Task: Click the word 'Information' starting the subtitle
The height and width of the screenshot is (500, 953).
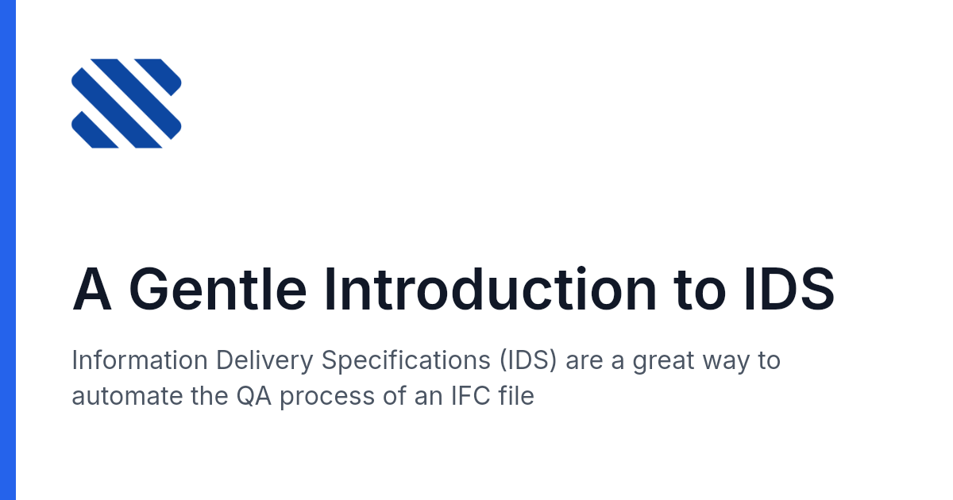Action: [140, 361]
